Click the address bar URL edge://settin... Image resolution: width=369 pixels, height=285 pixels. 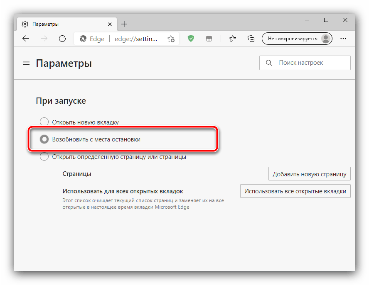pyautogui.click(x=136, y=39)
